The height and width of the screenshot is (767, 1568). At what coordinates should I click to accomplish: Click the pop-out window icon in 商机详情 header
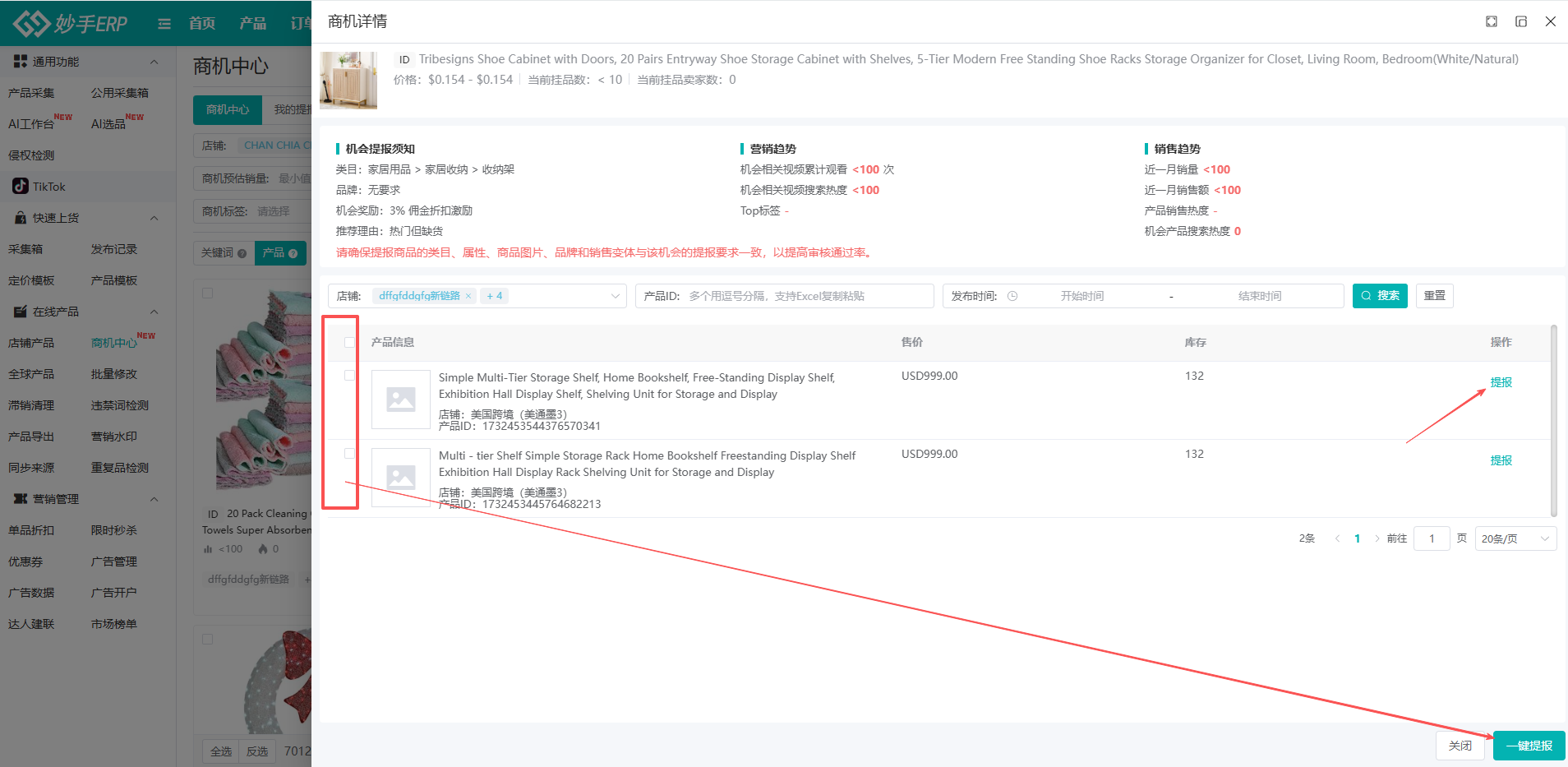click(1521, 21)
